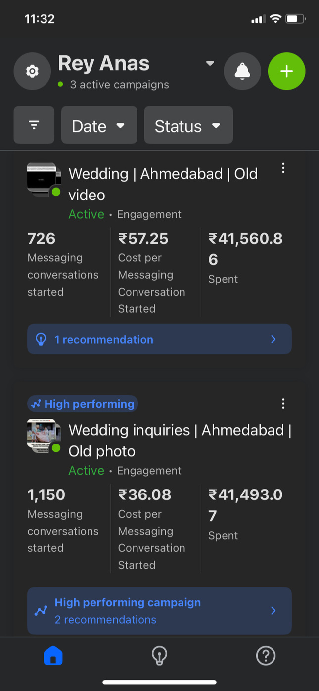The image size is (319, 691).
Task: Open the Wedding inquiries | Ahmedabad | Old photo title
Action: (180, 441)
